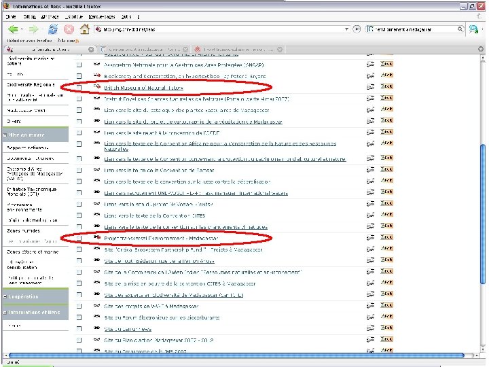Viewport: 489px width, 367px height.
Task: Tick the checkbox for British Museum of Natural History
Action: pyautogui.click(x=79, y=88)
